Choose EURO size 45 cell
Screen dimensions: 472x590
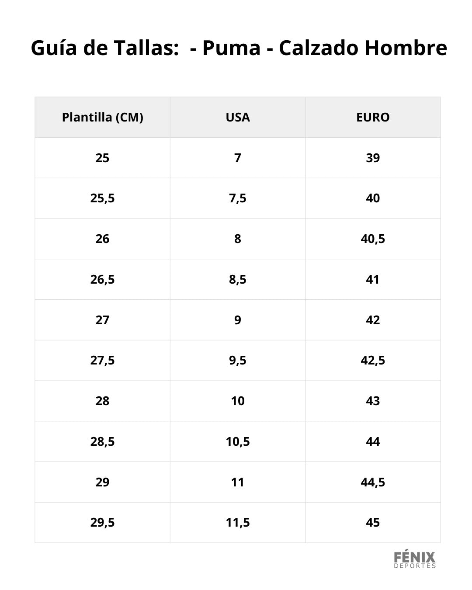click(x=373, y=523)
